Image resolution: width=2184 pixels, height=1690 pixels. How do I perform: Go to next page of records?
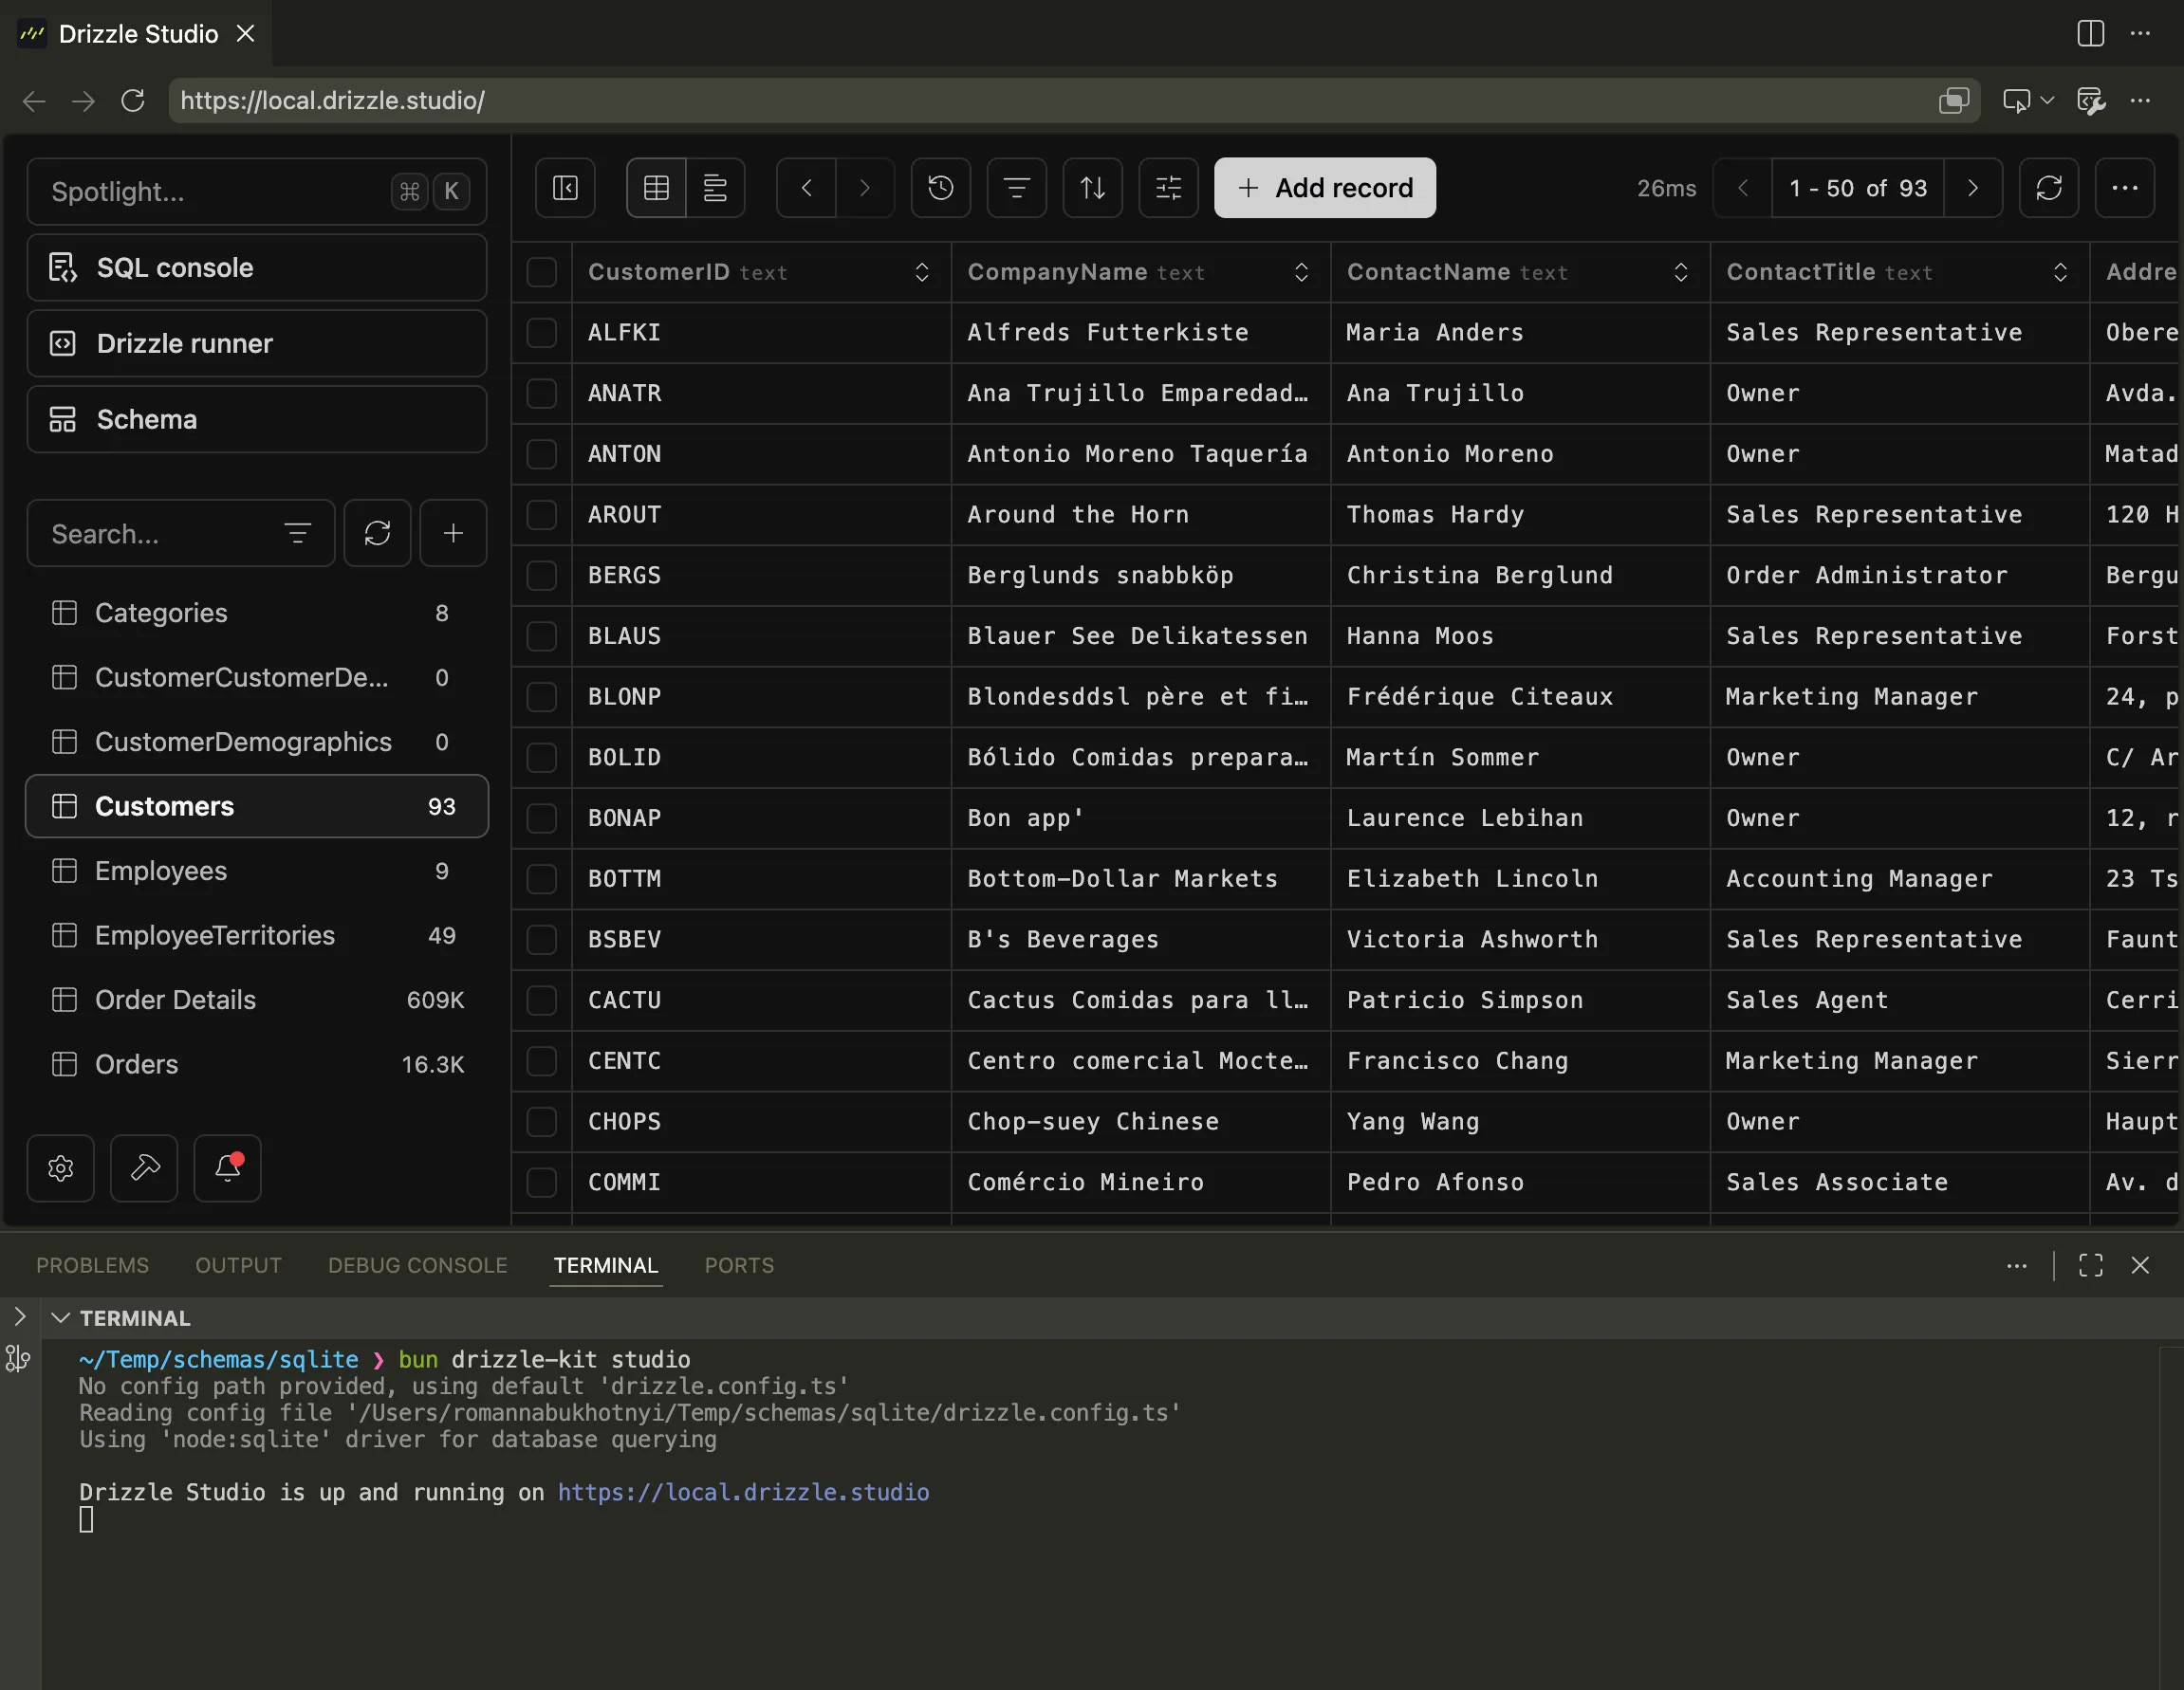point(1972,188)
